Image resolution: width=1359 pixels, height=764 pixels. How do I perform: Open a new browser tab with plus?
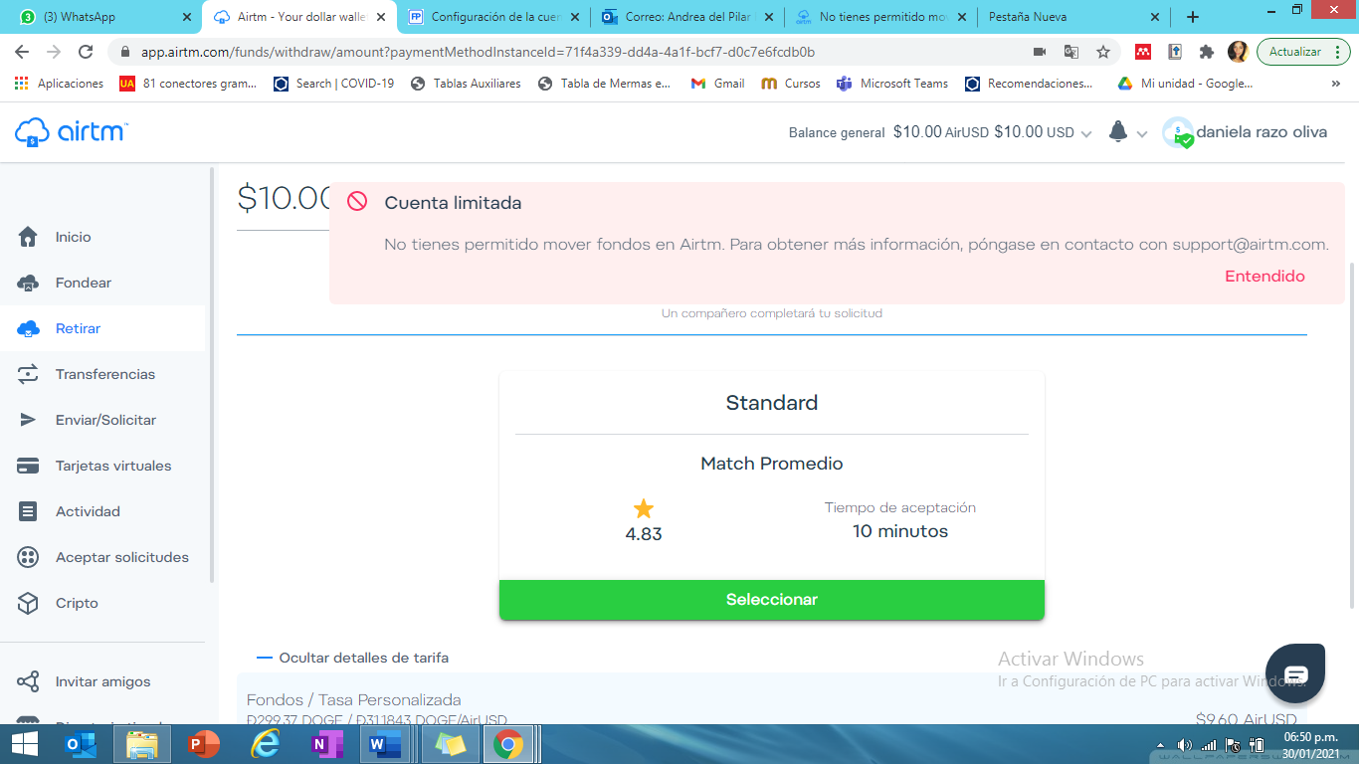coord(1193,17)
